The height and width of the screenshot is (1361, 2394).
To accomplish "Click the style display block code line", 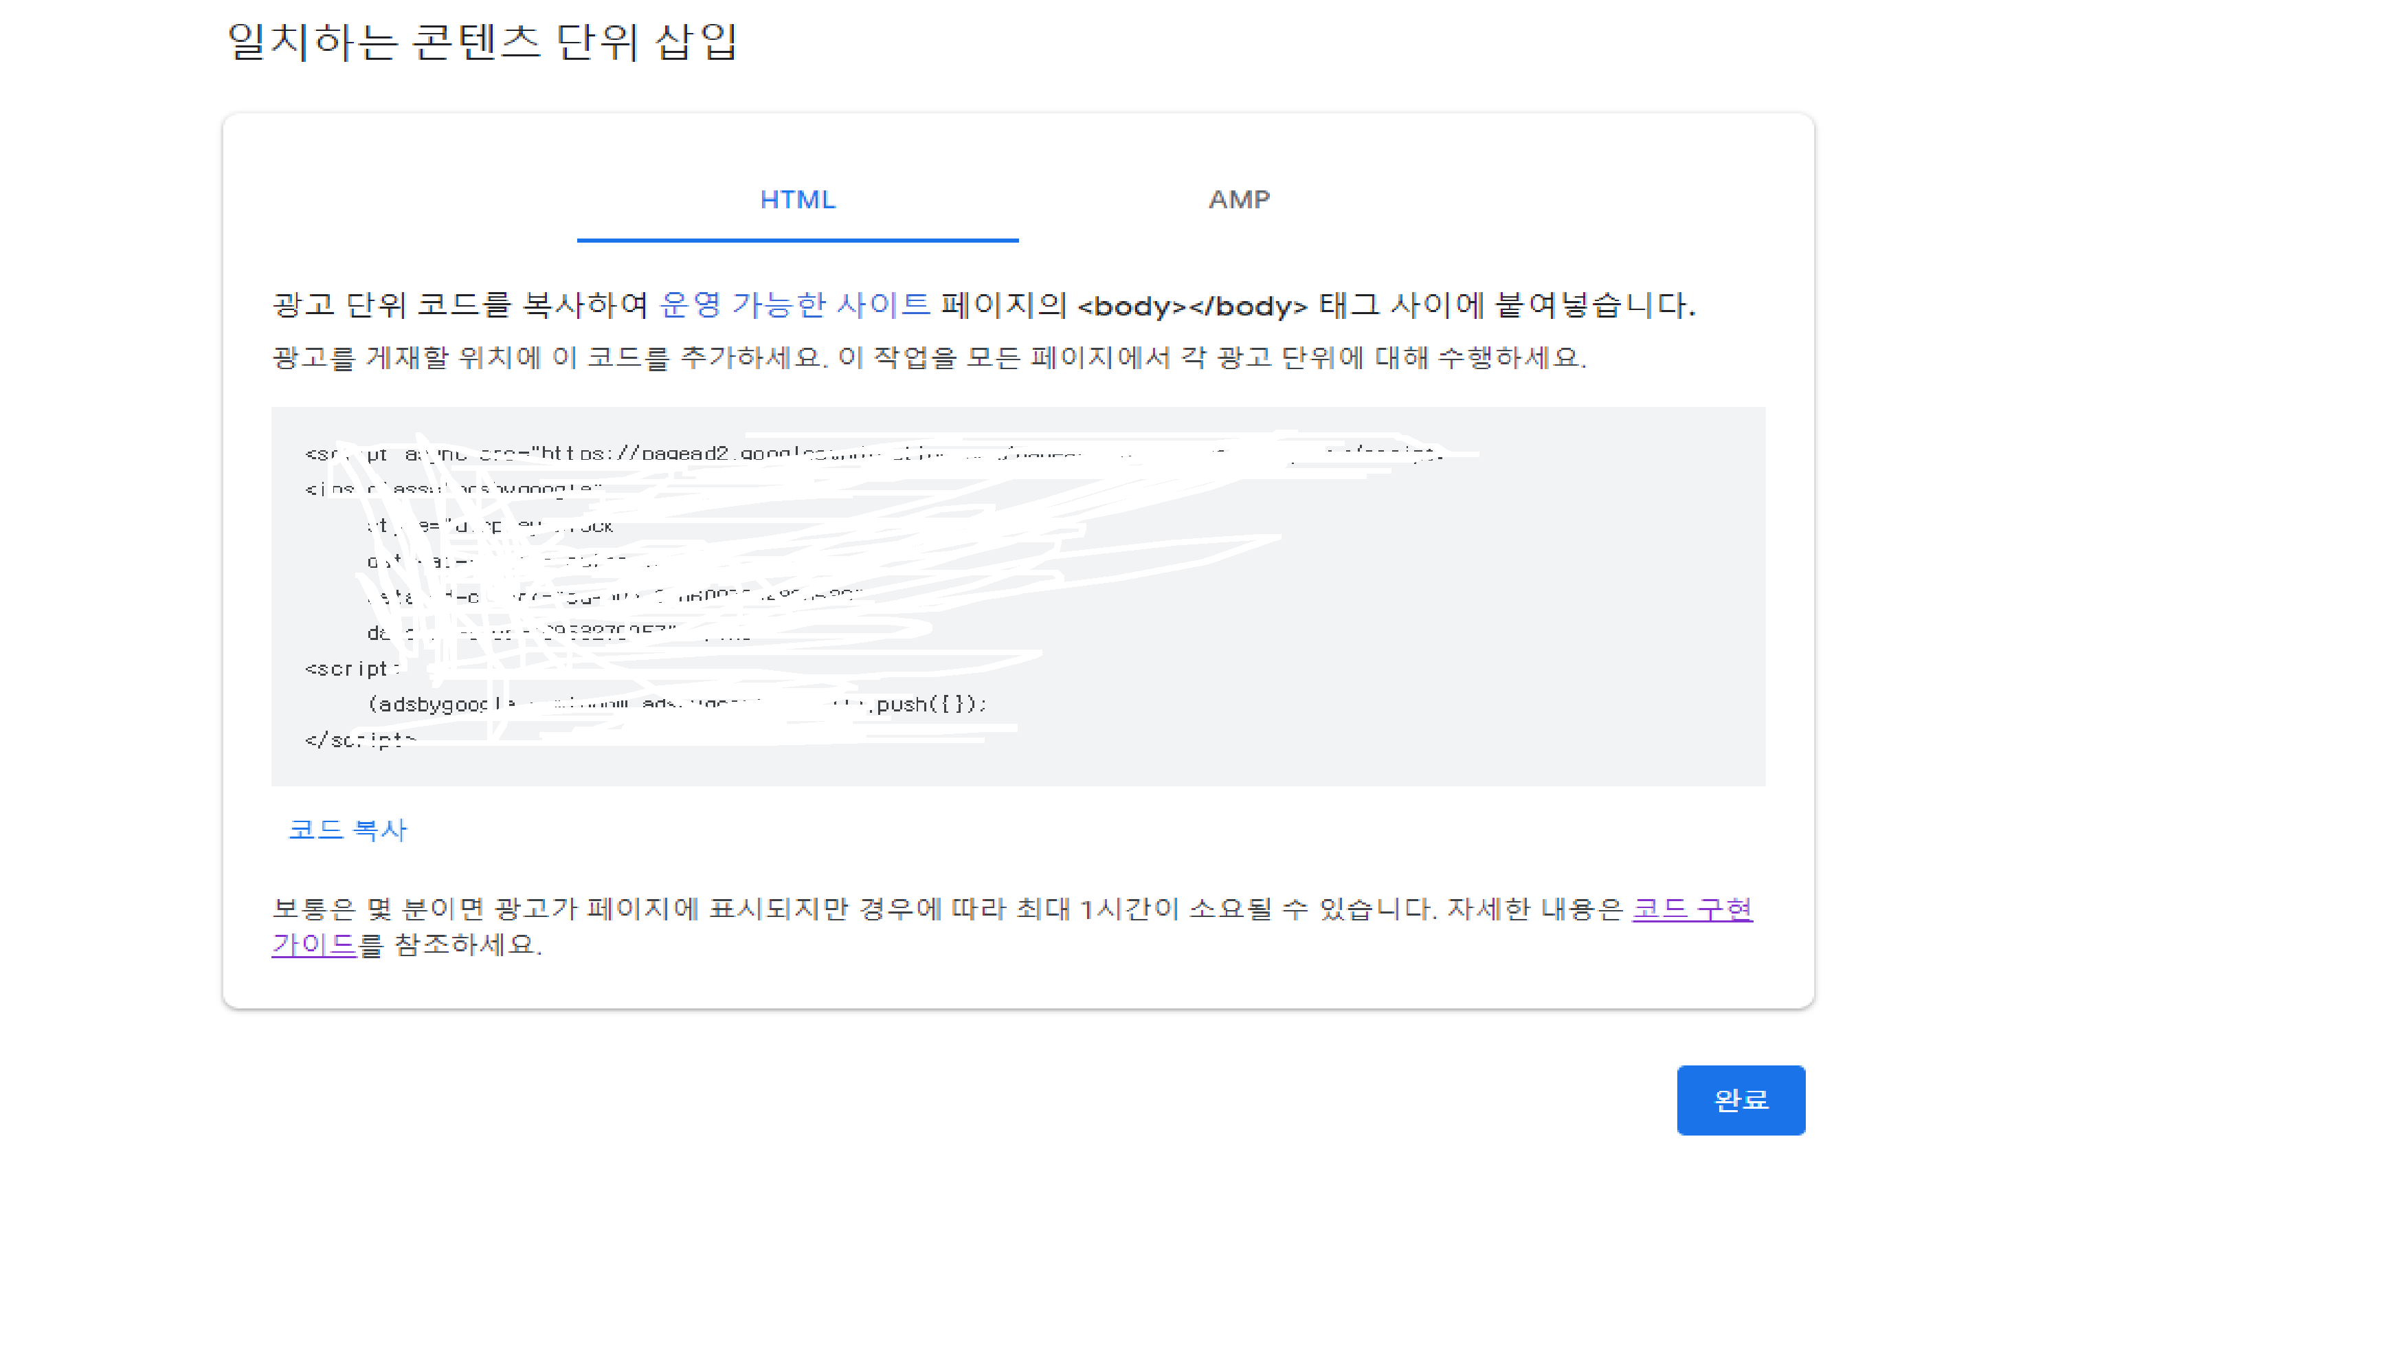I will pyautogui.click(x=491, y=527).
